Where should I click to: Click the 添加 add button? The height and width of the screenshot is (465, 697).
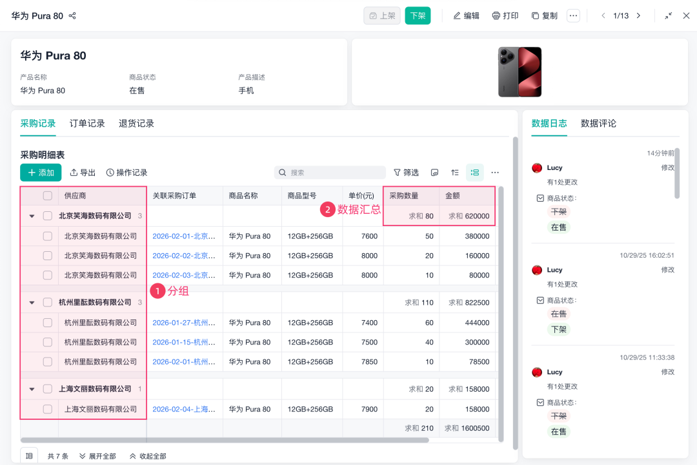pos(41,173)
